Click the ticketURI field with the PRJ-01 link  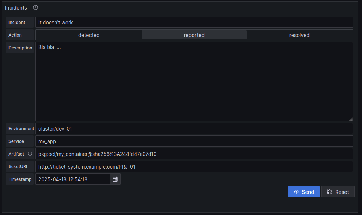194,166
